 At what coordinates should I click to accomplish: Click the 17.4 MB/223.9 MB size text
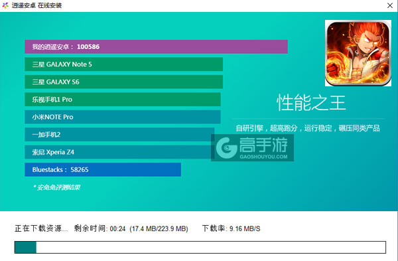coord(159,228)
